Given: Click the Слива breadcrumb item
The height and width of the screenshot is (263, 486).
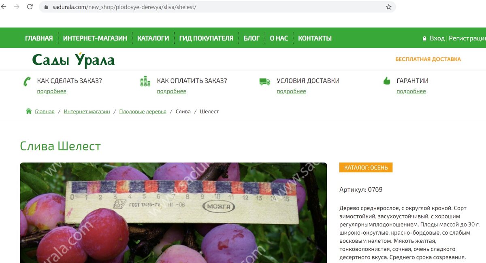Looking at the screenshot, I should click(183, 112).
